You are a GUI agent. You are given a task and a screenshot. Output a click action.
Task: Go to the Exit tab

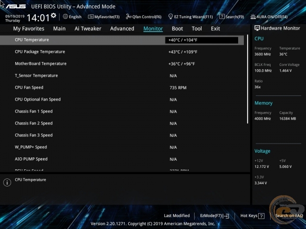pos(215,29)
